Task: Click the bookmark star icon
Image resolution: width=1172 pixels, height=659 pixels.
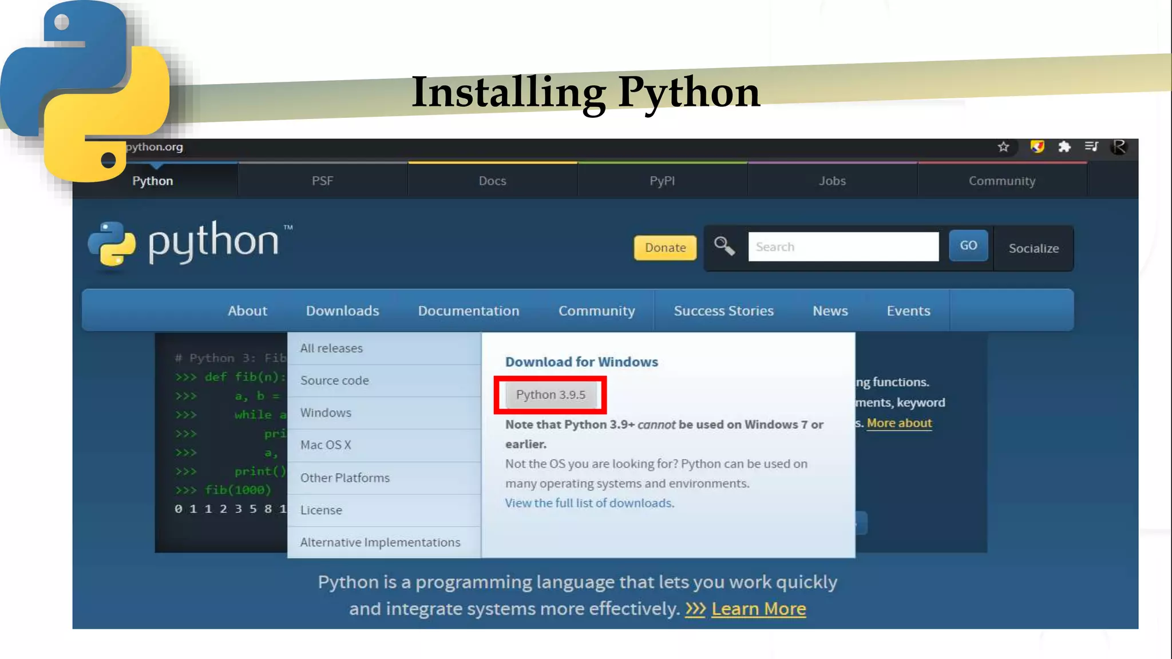Action: click(x=1003, y=147)
